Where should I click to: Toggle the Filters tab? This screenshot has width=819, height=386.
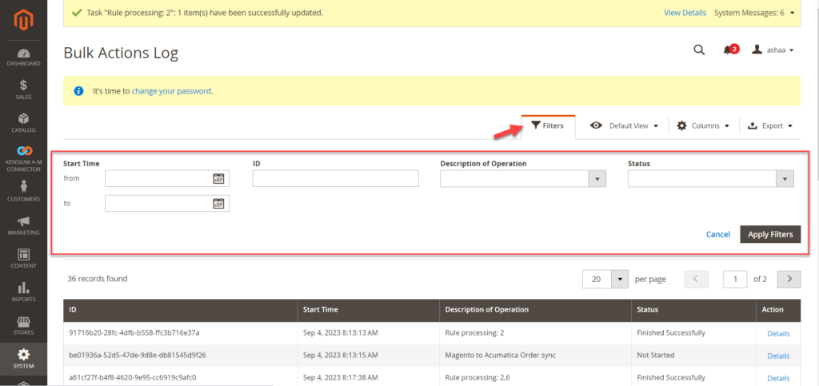[x=548, y=125]
